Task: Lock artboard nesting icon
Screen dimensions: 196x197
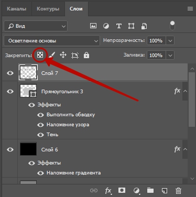Action: click(x=75, y=56)
